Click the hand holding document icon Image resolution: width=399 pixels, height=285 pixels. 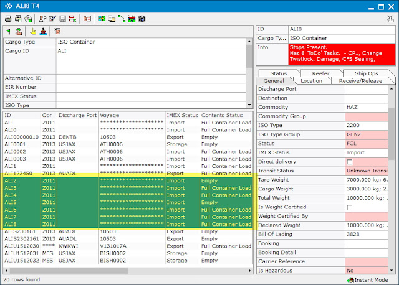(87, 19)
